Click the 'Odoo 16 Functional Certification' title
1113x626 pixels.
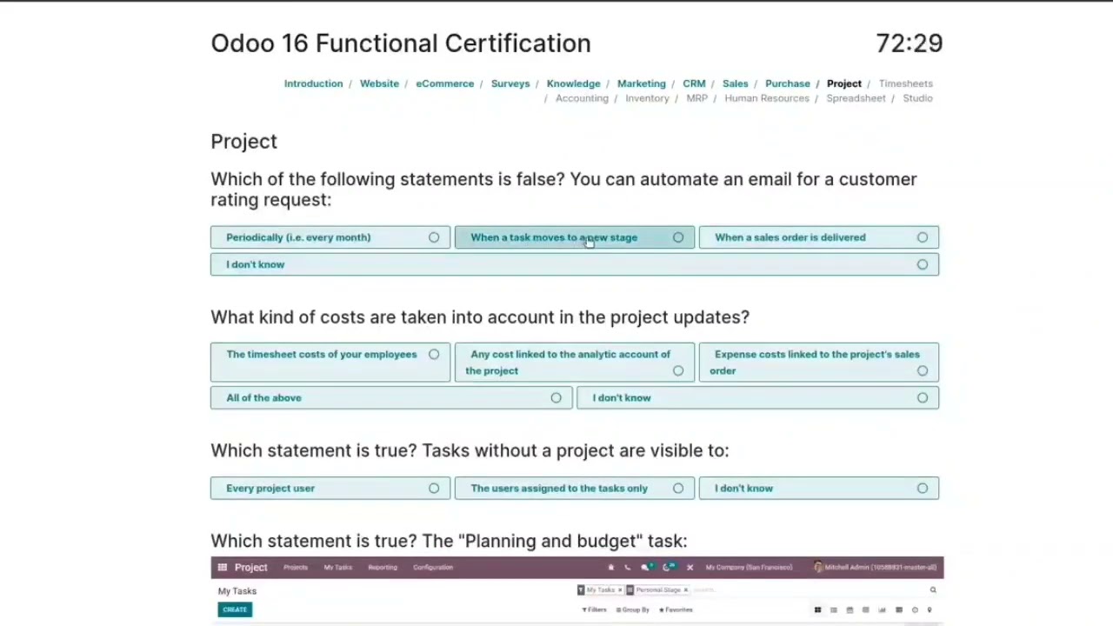pyautogui.click(x=401, y=43)
